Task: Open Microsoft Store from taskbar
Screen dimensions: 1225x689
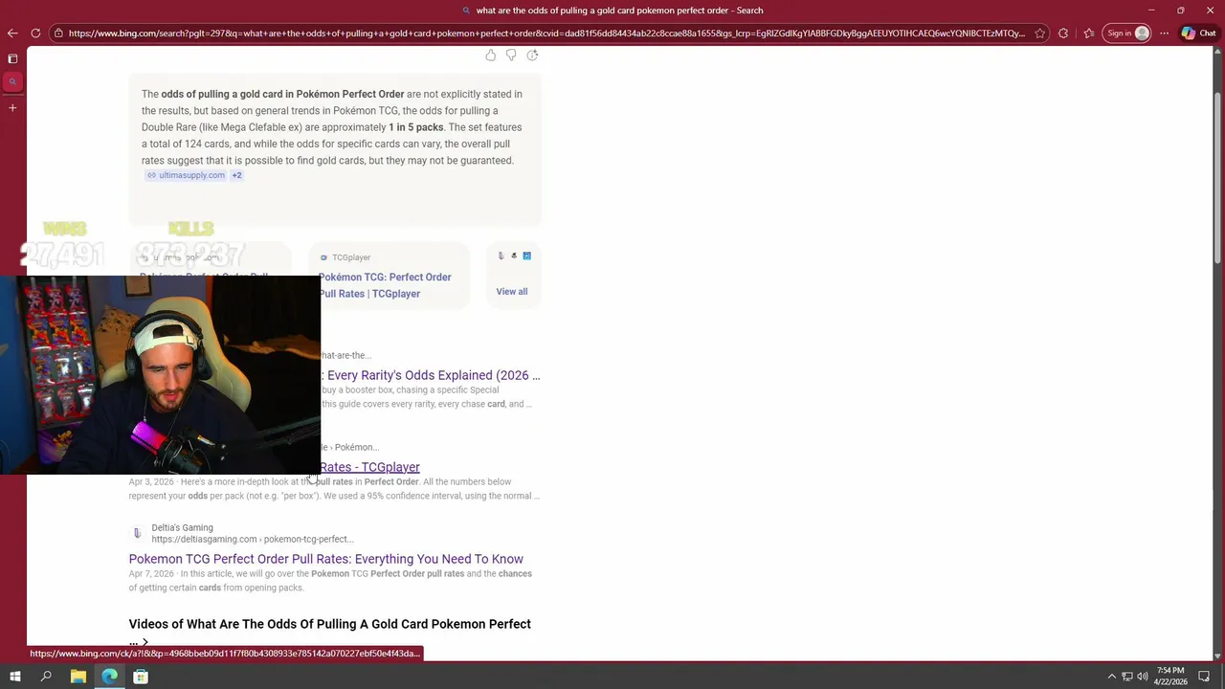Action: click(x=141, y=677)
